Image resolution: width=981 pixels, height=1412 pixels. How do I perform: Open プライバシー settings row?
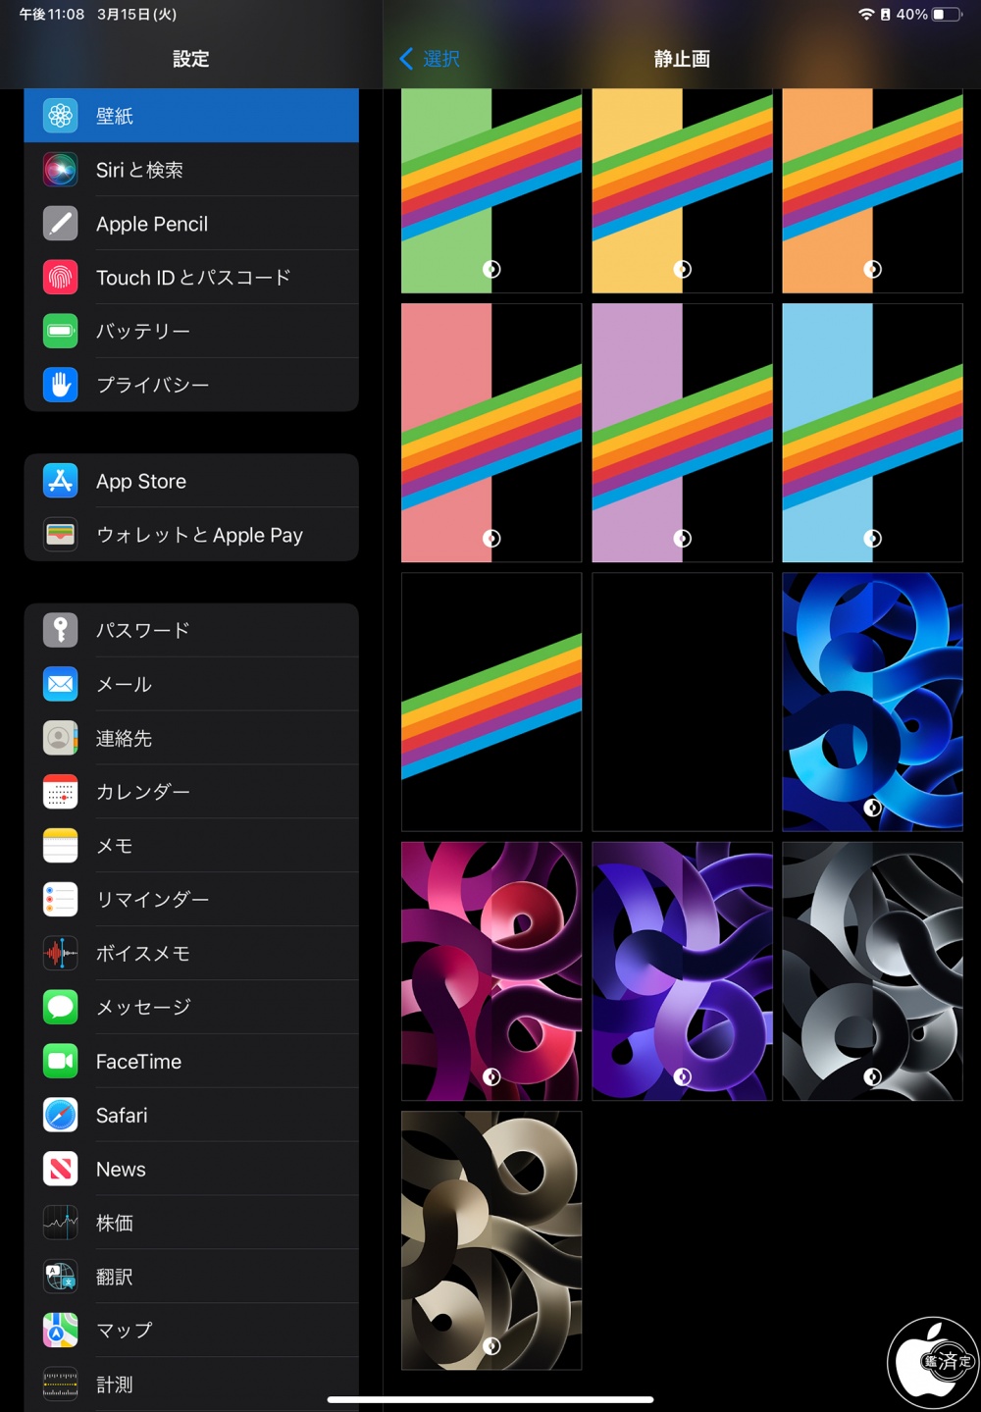click(x=191, y=385)
